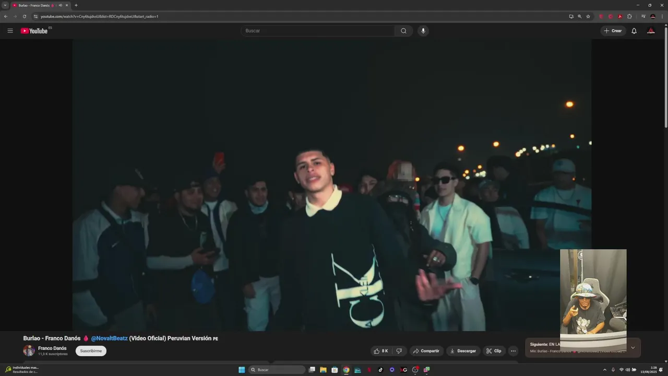
Task: Install the app via address bar icon
Action: tap(571, 16)
